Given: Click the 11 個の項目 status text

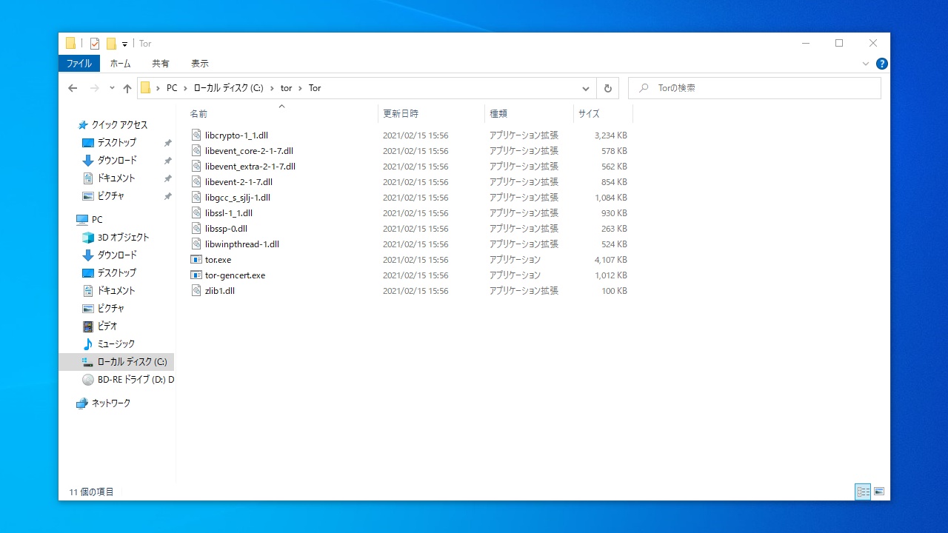Looking at the screenshot, I should [x=92, y=492].
